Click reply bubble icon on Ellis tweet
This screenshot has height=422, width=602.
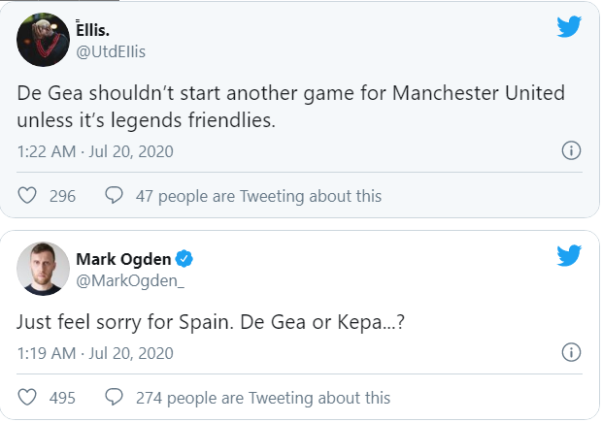pos(114,196)
